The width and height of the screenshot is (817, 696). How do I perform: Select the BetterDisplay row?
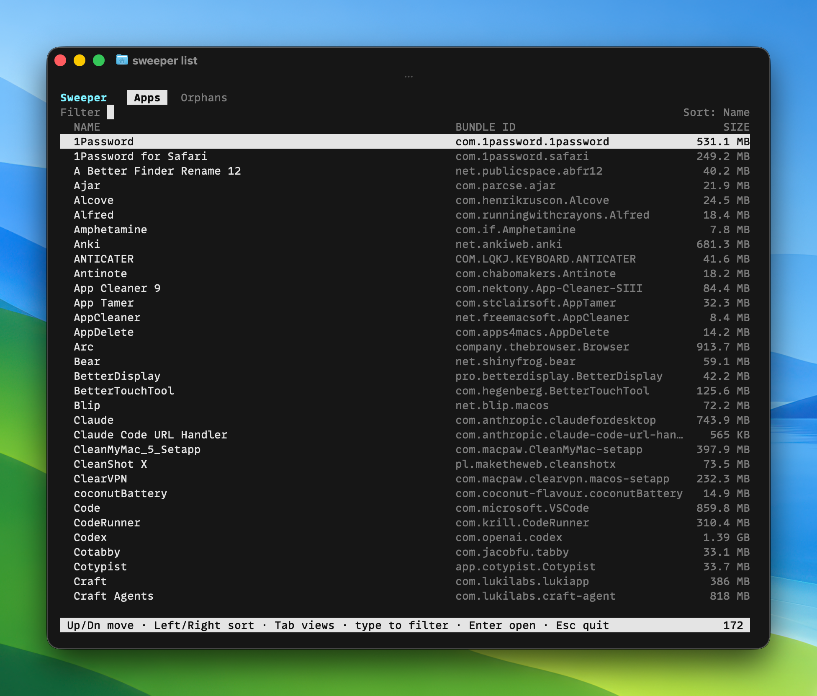(x=405, y=376)
